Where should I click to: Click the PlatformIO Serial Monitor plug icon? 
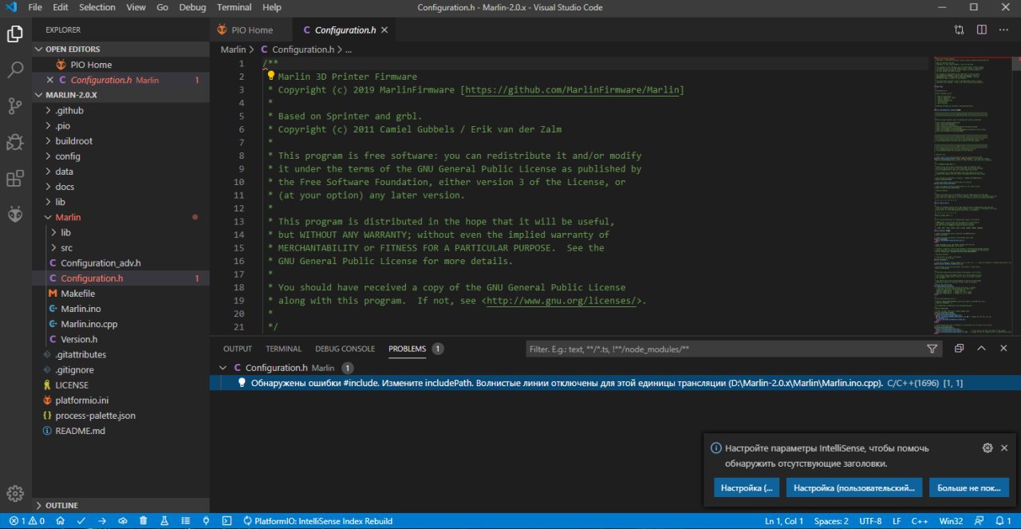click(x=206, y=521)
